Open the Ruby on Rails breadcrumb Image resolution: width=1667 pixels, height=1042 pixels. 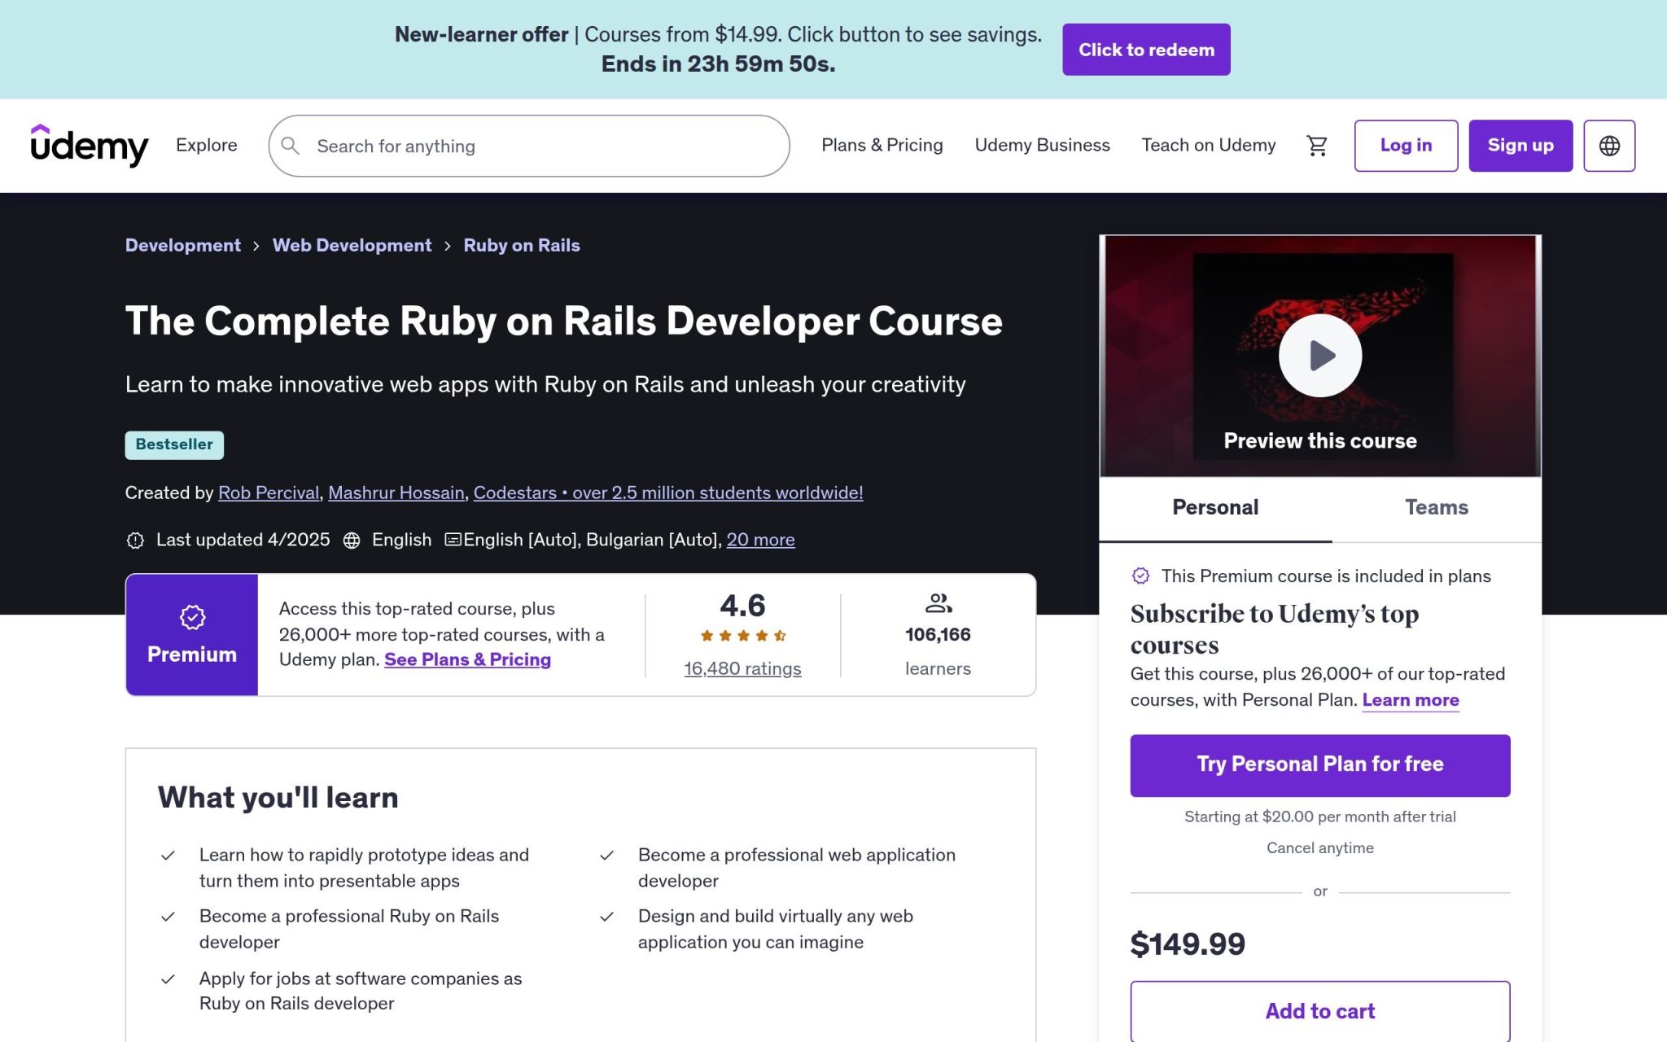pyautogui.click(x=522, y=245)
